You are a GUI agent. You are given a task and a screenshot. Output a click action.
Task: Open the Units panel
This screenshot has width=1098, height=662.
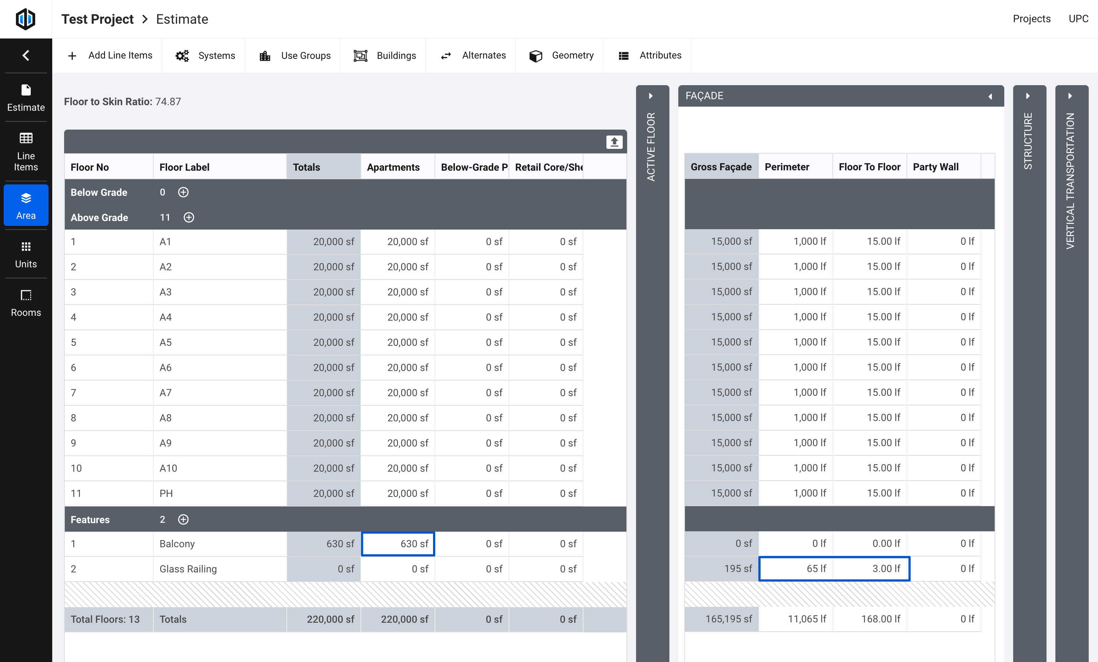pyautogui.click(x=26, y=254)
